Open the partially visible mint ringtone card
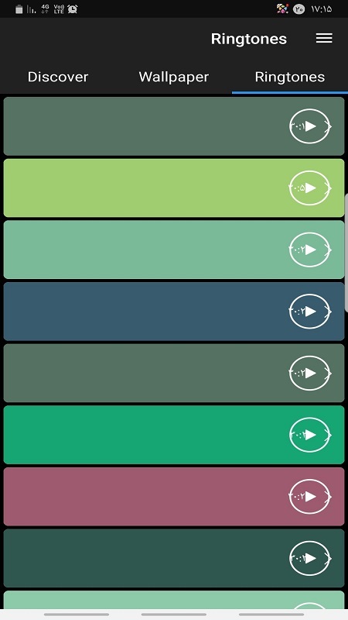 pos(174,600)
